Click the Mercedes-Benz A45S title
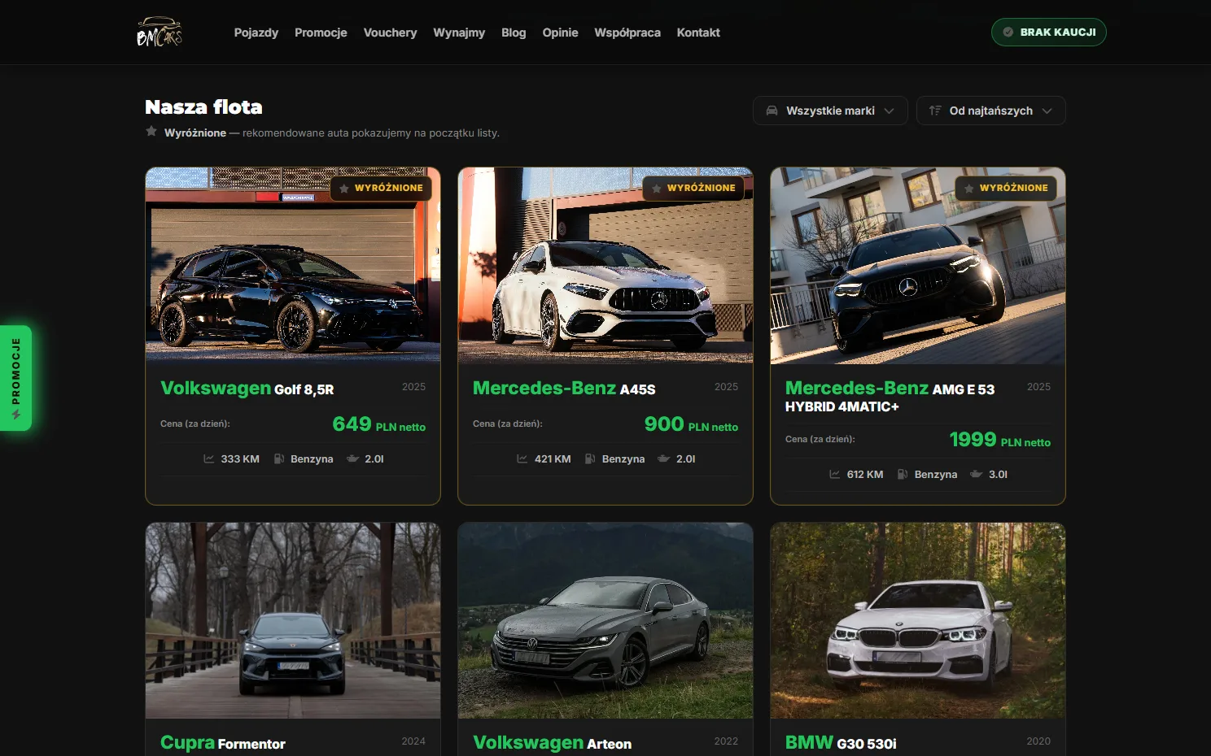1211x756 pixels. pos(564,389)
